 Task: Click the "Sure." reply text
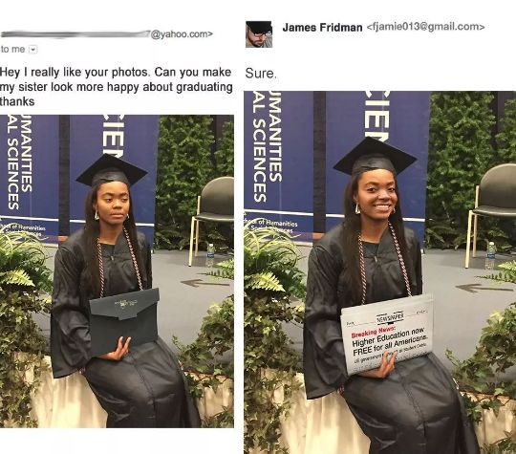(x=261, y=73)
